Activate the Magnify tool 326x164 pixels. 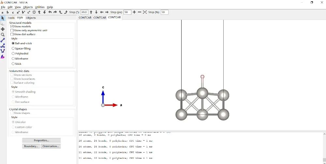(3, 34)
